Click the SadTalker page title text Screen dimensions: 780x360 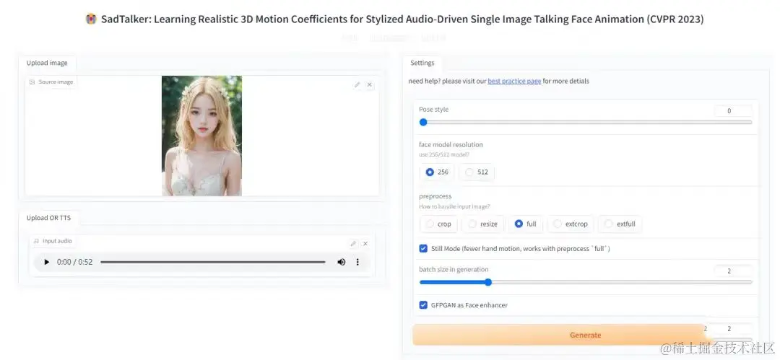point(402,19)
